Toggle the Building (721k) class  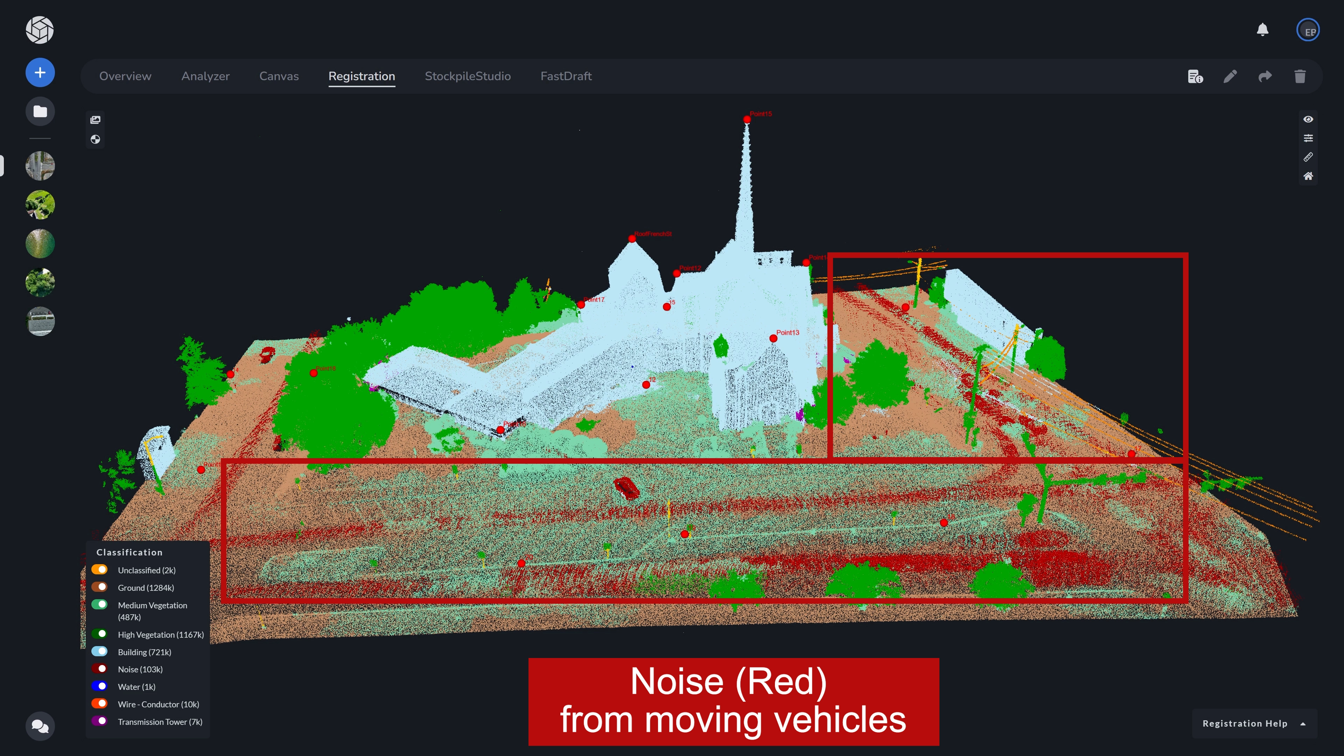(100, 651)
